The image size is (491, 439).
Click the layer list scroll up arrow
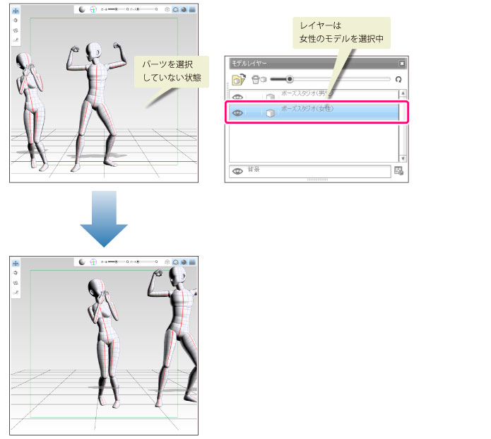pos(403,93)
